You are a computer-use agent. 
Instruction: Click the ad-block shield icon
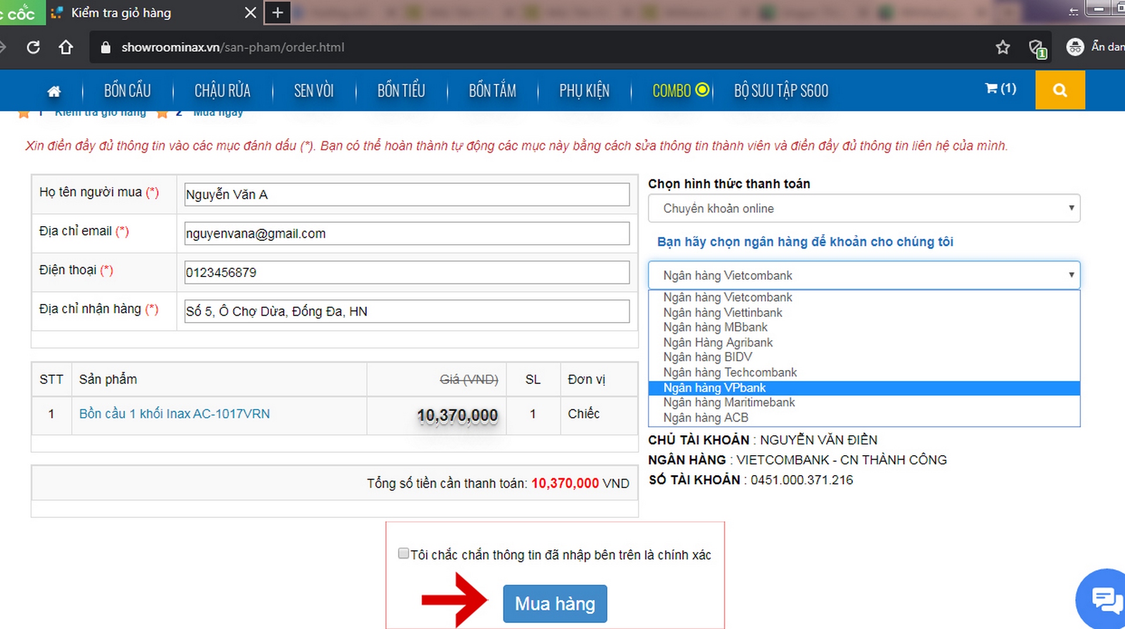[1037, 48]
